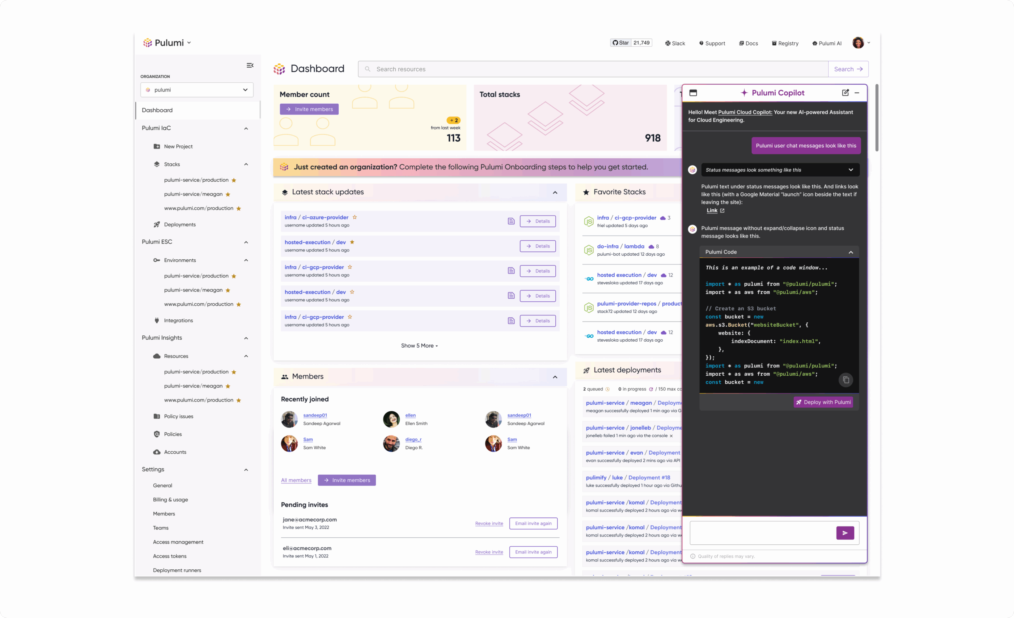The image size is (1014, 618).
Task: Click the Copilot send message arrow button
Action: pos(844,533)
